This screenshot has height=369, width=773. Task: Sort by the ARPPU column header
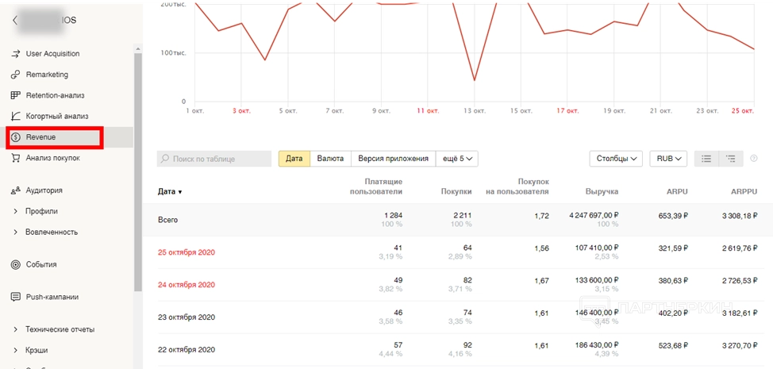[744, 192]
